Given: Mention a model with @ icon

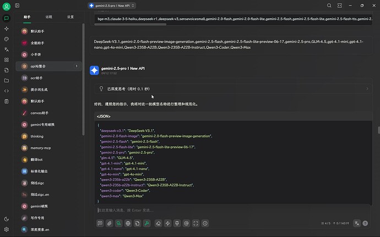Looking at the screenshot, I should pyautogui.click(x=186, y=223).
